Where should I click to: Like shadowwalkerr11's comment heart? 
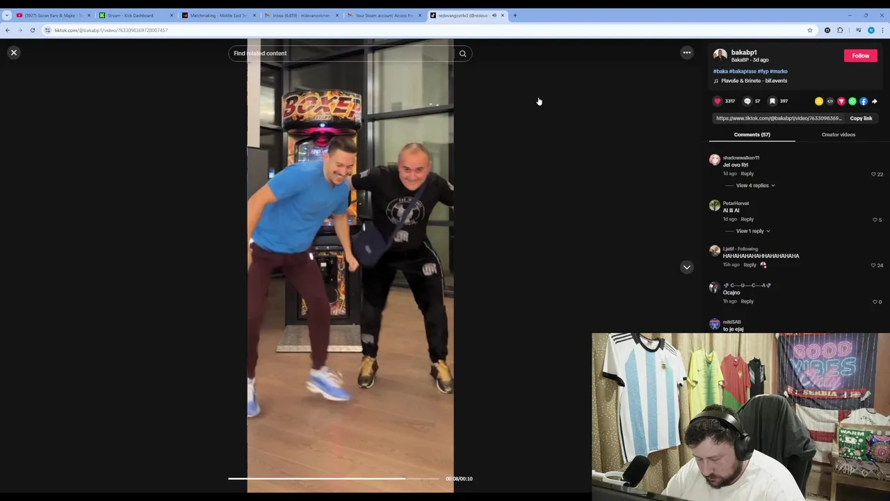tap(873, 174)
